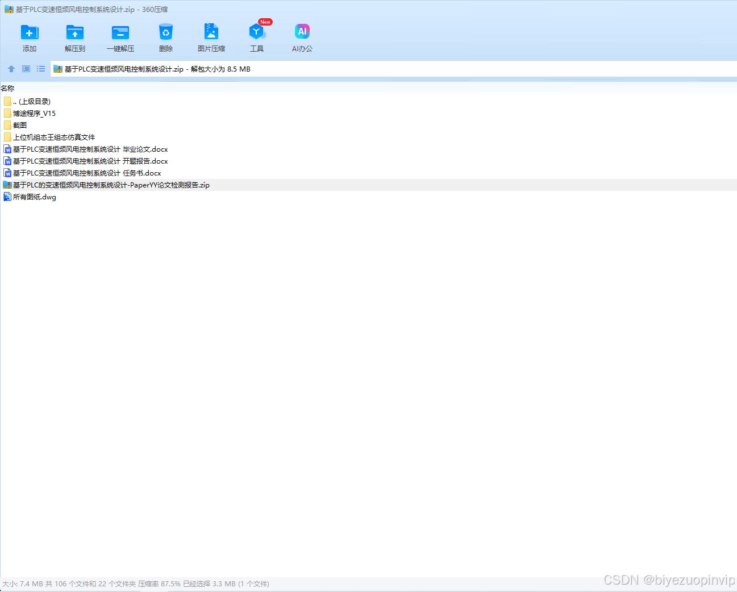Click the 删除 (Delete) trash icon

point(166,32)
